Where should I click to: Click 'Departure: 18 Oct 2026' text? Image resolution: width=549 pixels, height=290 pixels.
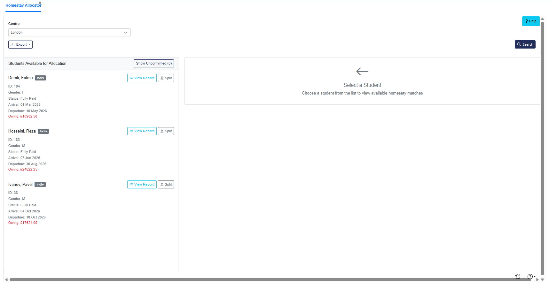(27, 217)
